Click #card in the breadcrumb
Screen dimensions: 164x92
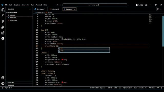(x=50, y=13)
